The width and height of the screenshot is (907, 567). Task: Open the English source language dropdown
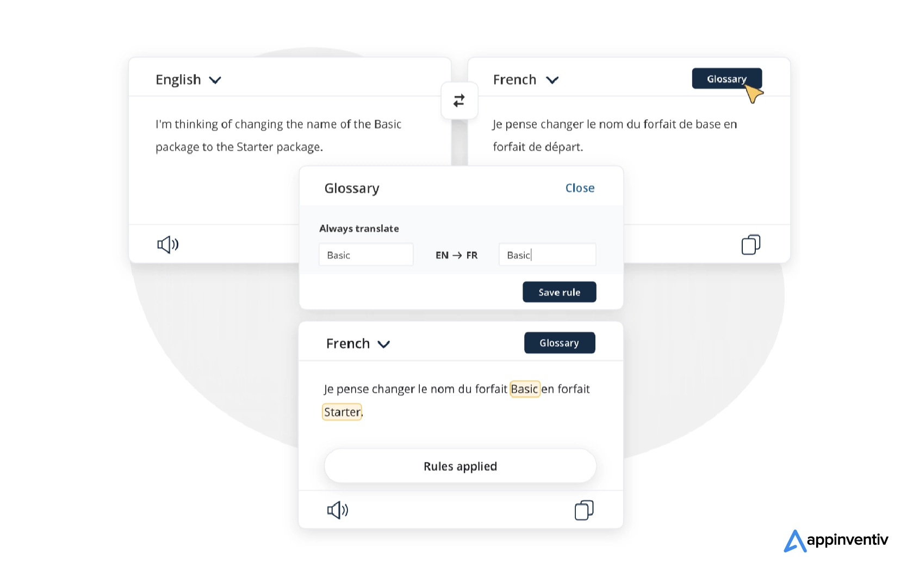coord(188,80)
